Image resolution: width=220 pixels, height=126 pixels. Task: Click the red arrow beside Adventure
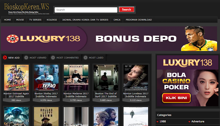pyautogui.click(x=189, y=122)
